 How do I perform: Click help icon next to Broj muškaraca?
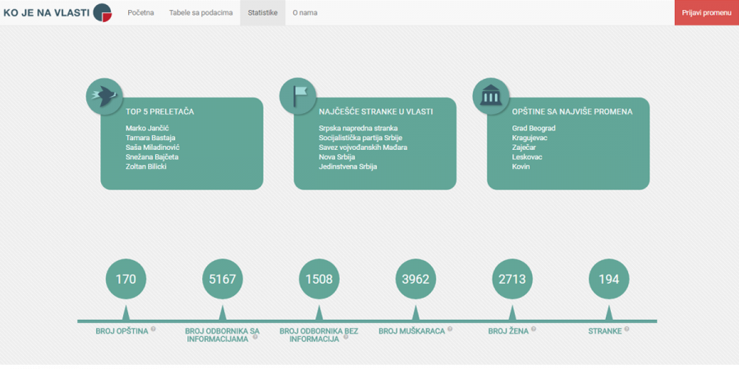click(x=451, y=329)
